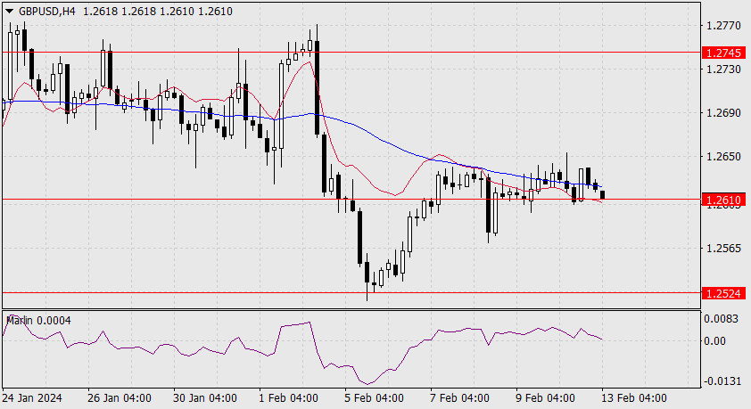Click the OHLC values 1.2618 1.2618 1.2610 1.2610
The width and height of the screenshot is (751, 409).
pos(158,11)
